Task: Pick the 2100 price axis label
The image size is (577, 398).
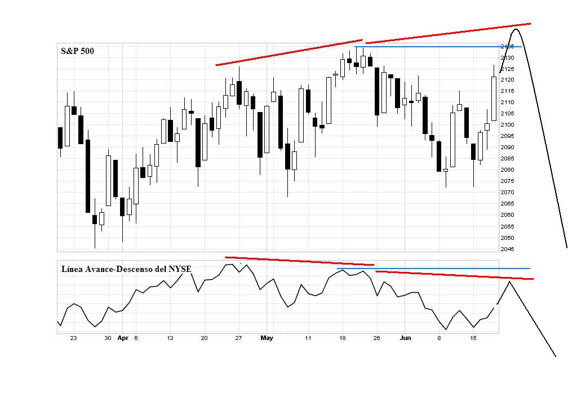Action: pos(508,124)
